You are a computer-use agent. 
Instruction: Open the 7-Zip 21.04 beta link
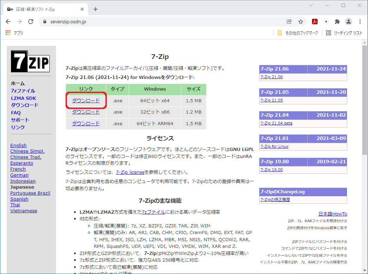pyautogui.click(x=276, y=123)
